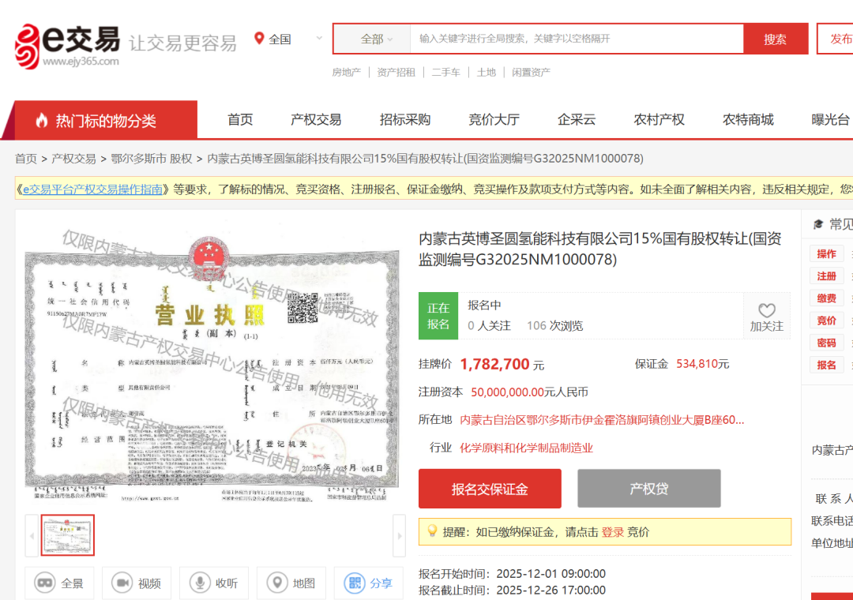Open the 地图 map pin icon

pyautogui.click(x=276, y=583)
